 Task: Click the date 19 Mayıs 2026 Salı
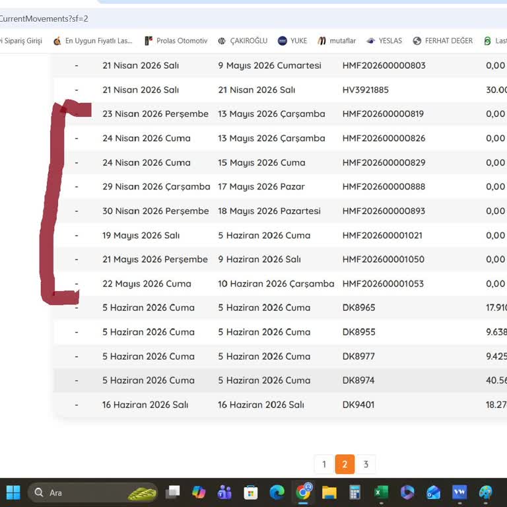tap(141, 236)
